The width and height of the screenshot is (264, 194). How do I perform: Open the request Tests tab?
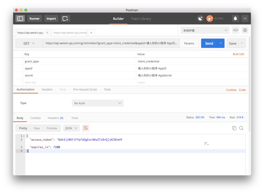pyautogui.click(x=107, y=90)
